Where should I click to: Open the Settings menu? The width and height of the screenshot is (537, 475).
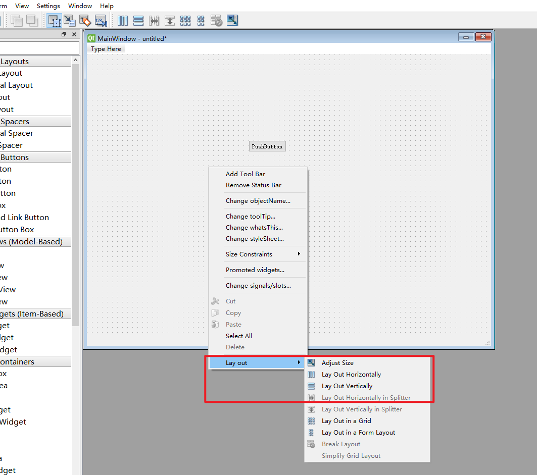tap(48, 6)
